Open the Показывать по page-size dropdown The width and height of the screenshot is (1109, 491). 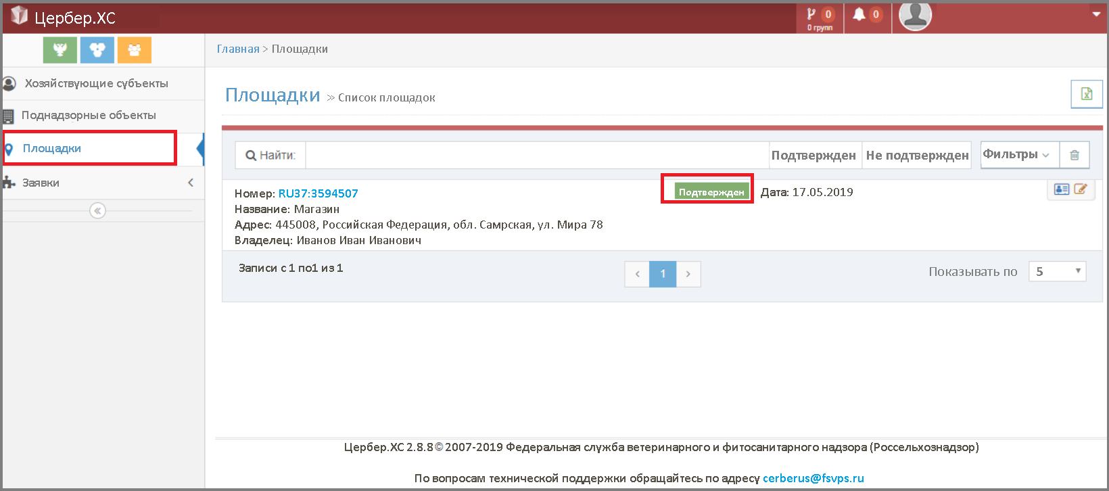pos(1057,272)
